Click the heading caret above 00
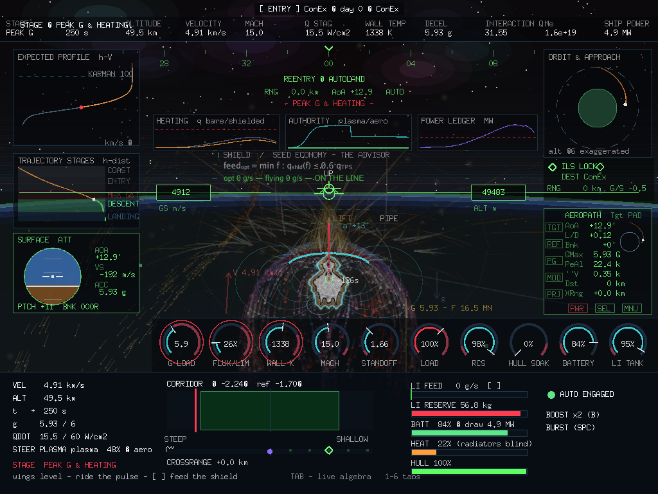 pos(328,49)
